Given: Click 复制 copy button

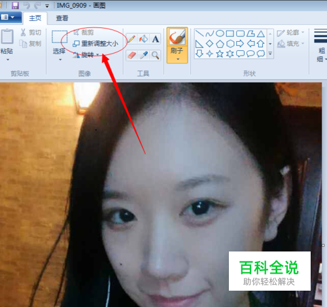Looking at the screenshot, I should point(30,44).
